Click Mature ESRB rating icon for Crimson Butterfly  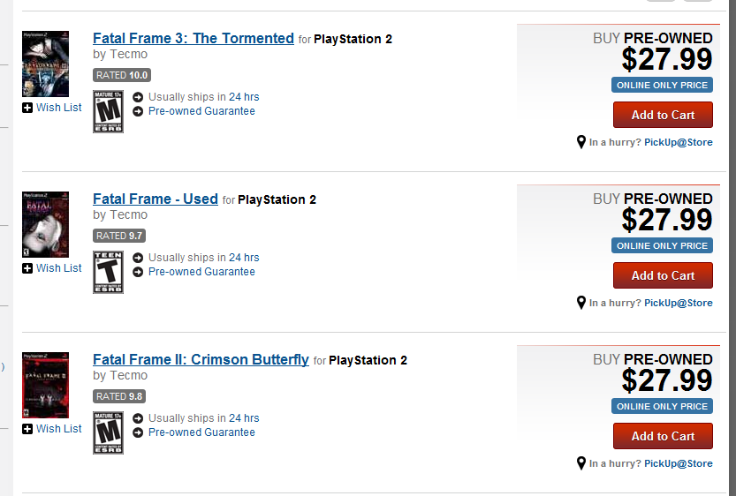tap(108, 432)
